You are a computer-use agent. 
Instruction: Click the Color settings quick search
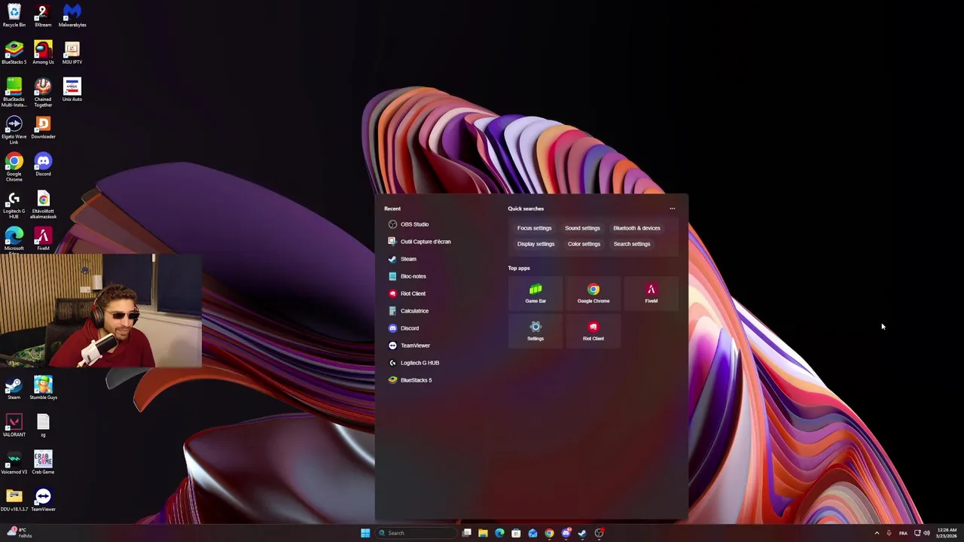pyautogui.click(x=584, y=244)
